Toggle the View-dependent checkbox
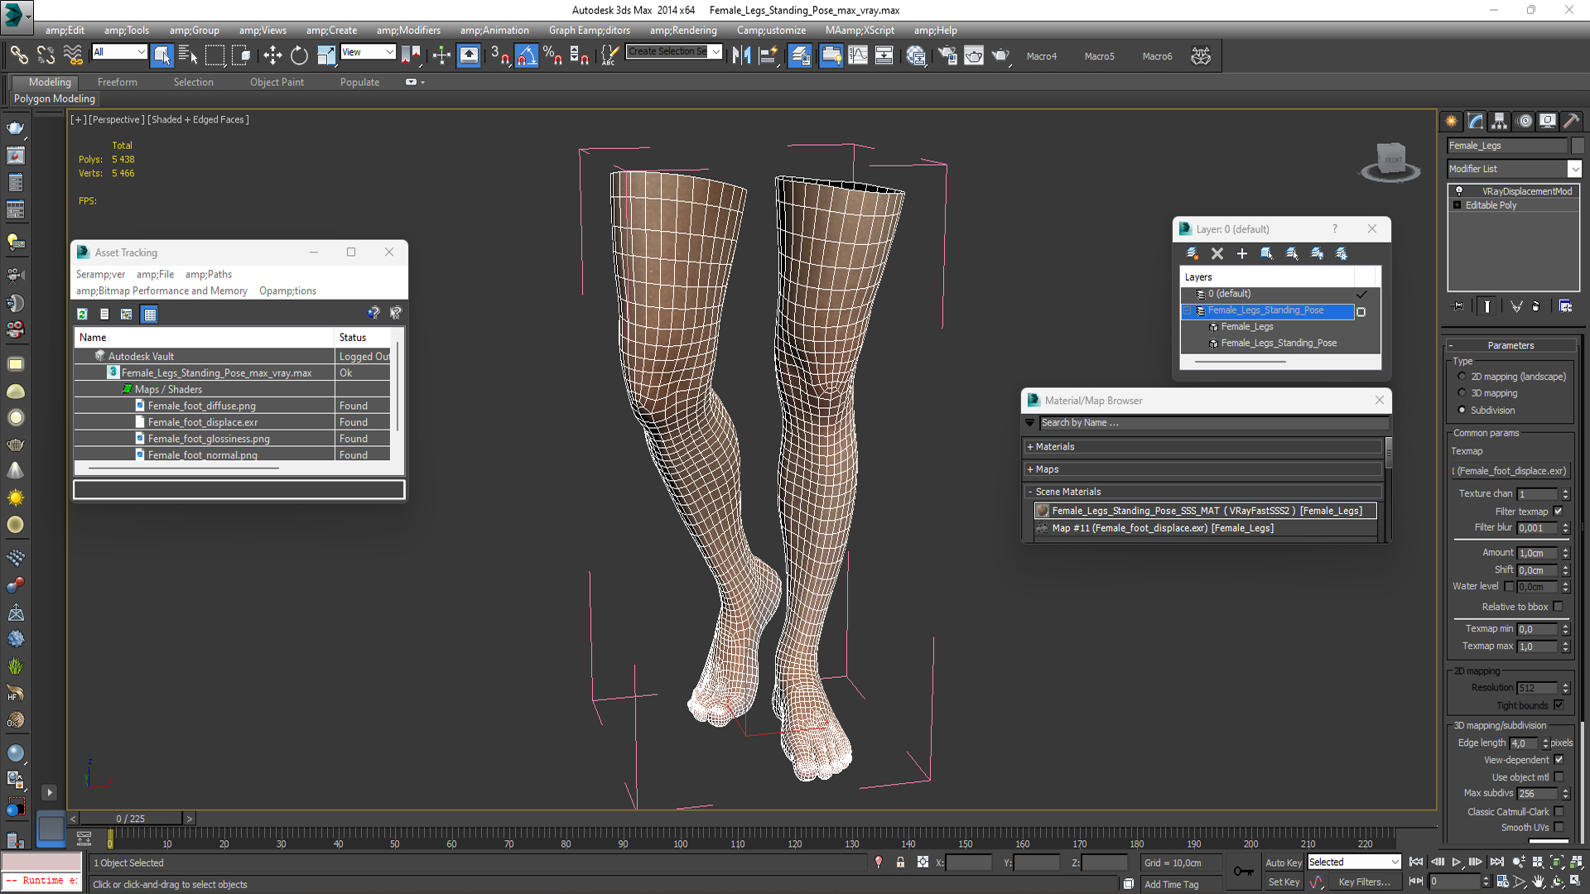The height and width of the screenshot is (894, 1590). point(1559,760)
